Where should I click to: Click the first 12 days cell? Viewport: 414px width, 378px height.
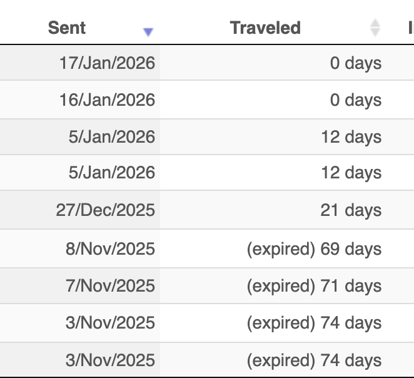[x=351, y=137]
